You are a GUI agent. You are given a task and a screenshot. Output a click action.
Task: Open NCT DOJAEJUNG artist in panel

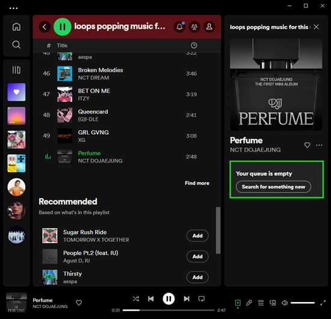pyautogui.click(x=255, y=150)
